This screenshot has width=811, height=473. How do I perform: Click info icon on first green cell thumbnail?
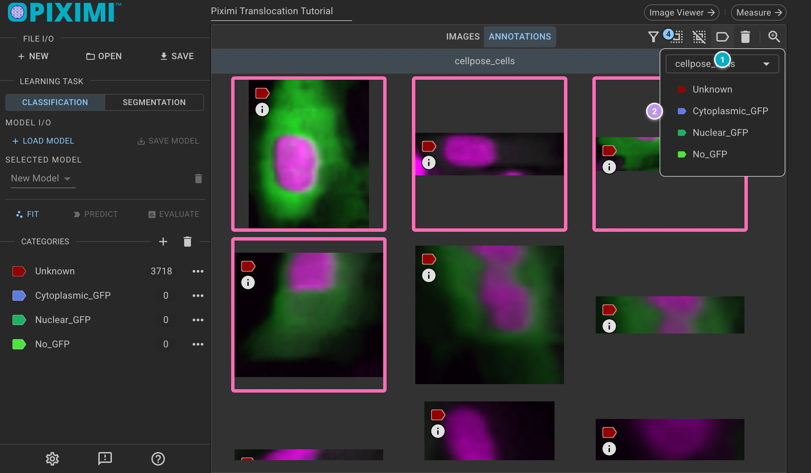click(262, 109)
